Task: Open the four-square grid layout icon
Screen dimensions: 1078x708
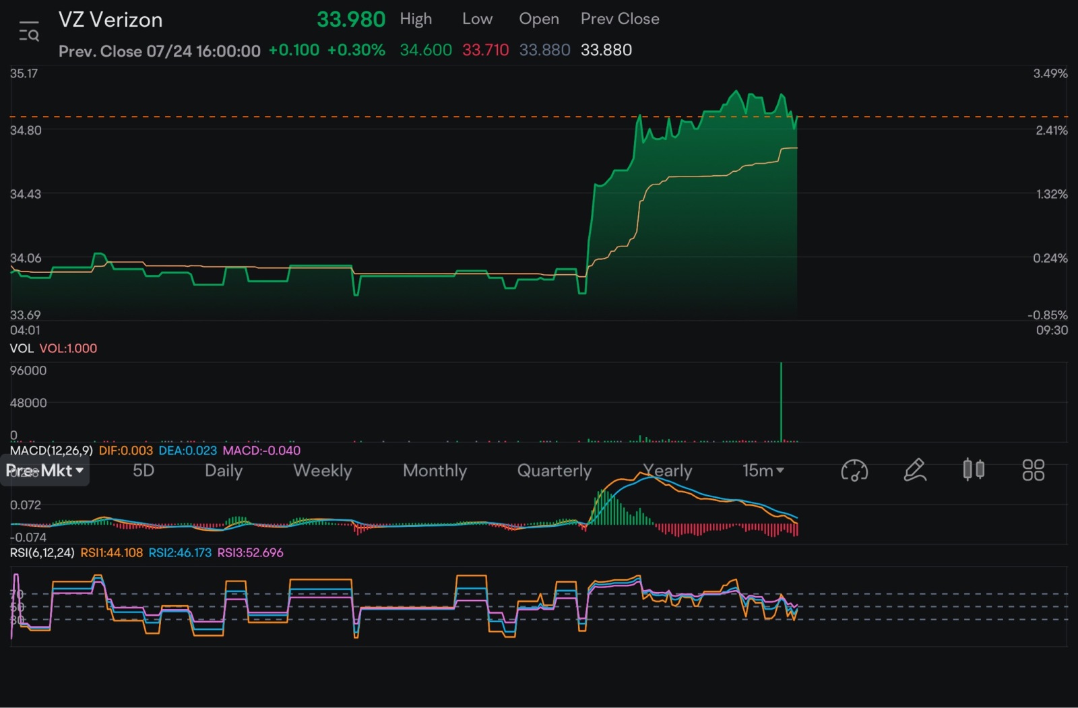Action: (1033, 470)
